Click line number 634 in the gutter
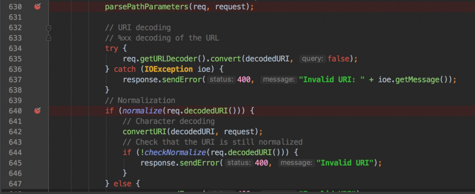475x194 pixels. coord(15,48)
